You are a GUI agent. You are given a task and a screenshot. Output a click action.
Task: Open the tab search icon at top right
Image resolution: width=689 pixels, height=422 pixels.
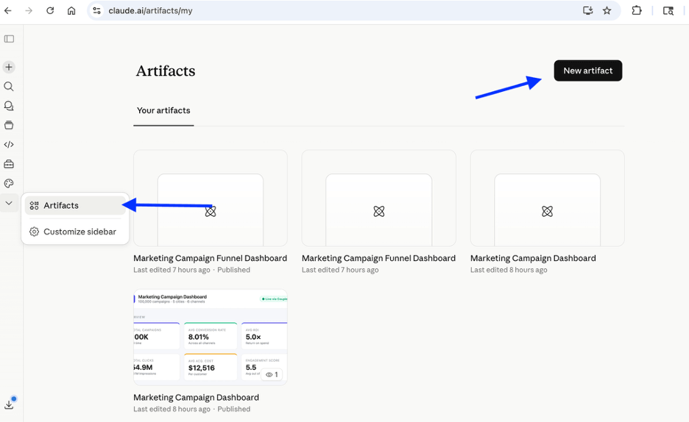tap(668, 11)
